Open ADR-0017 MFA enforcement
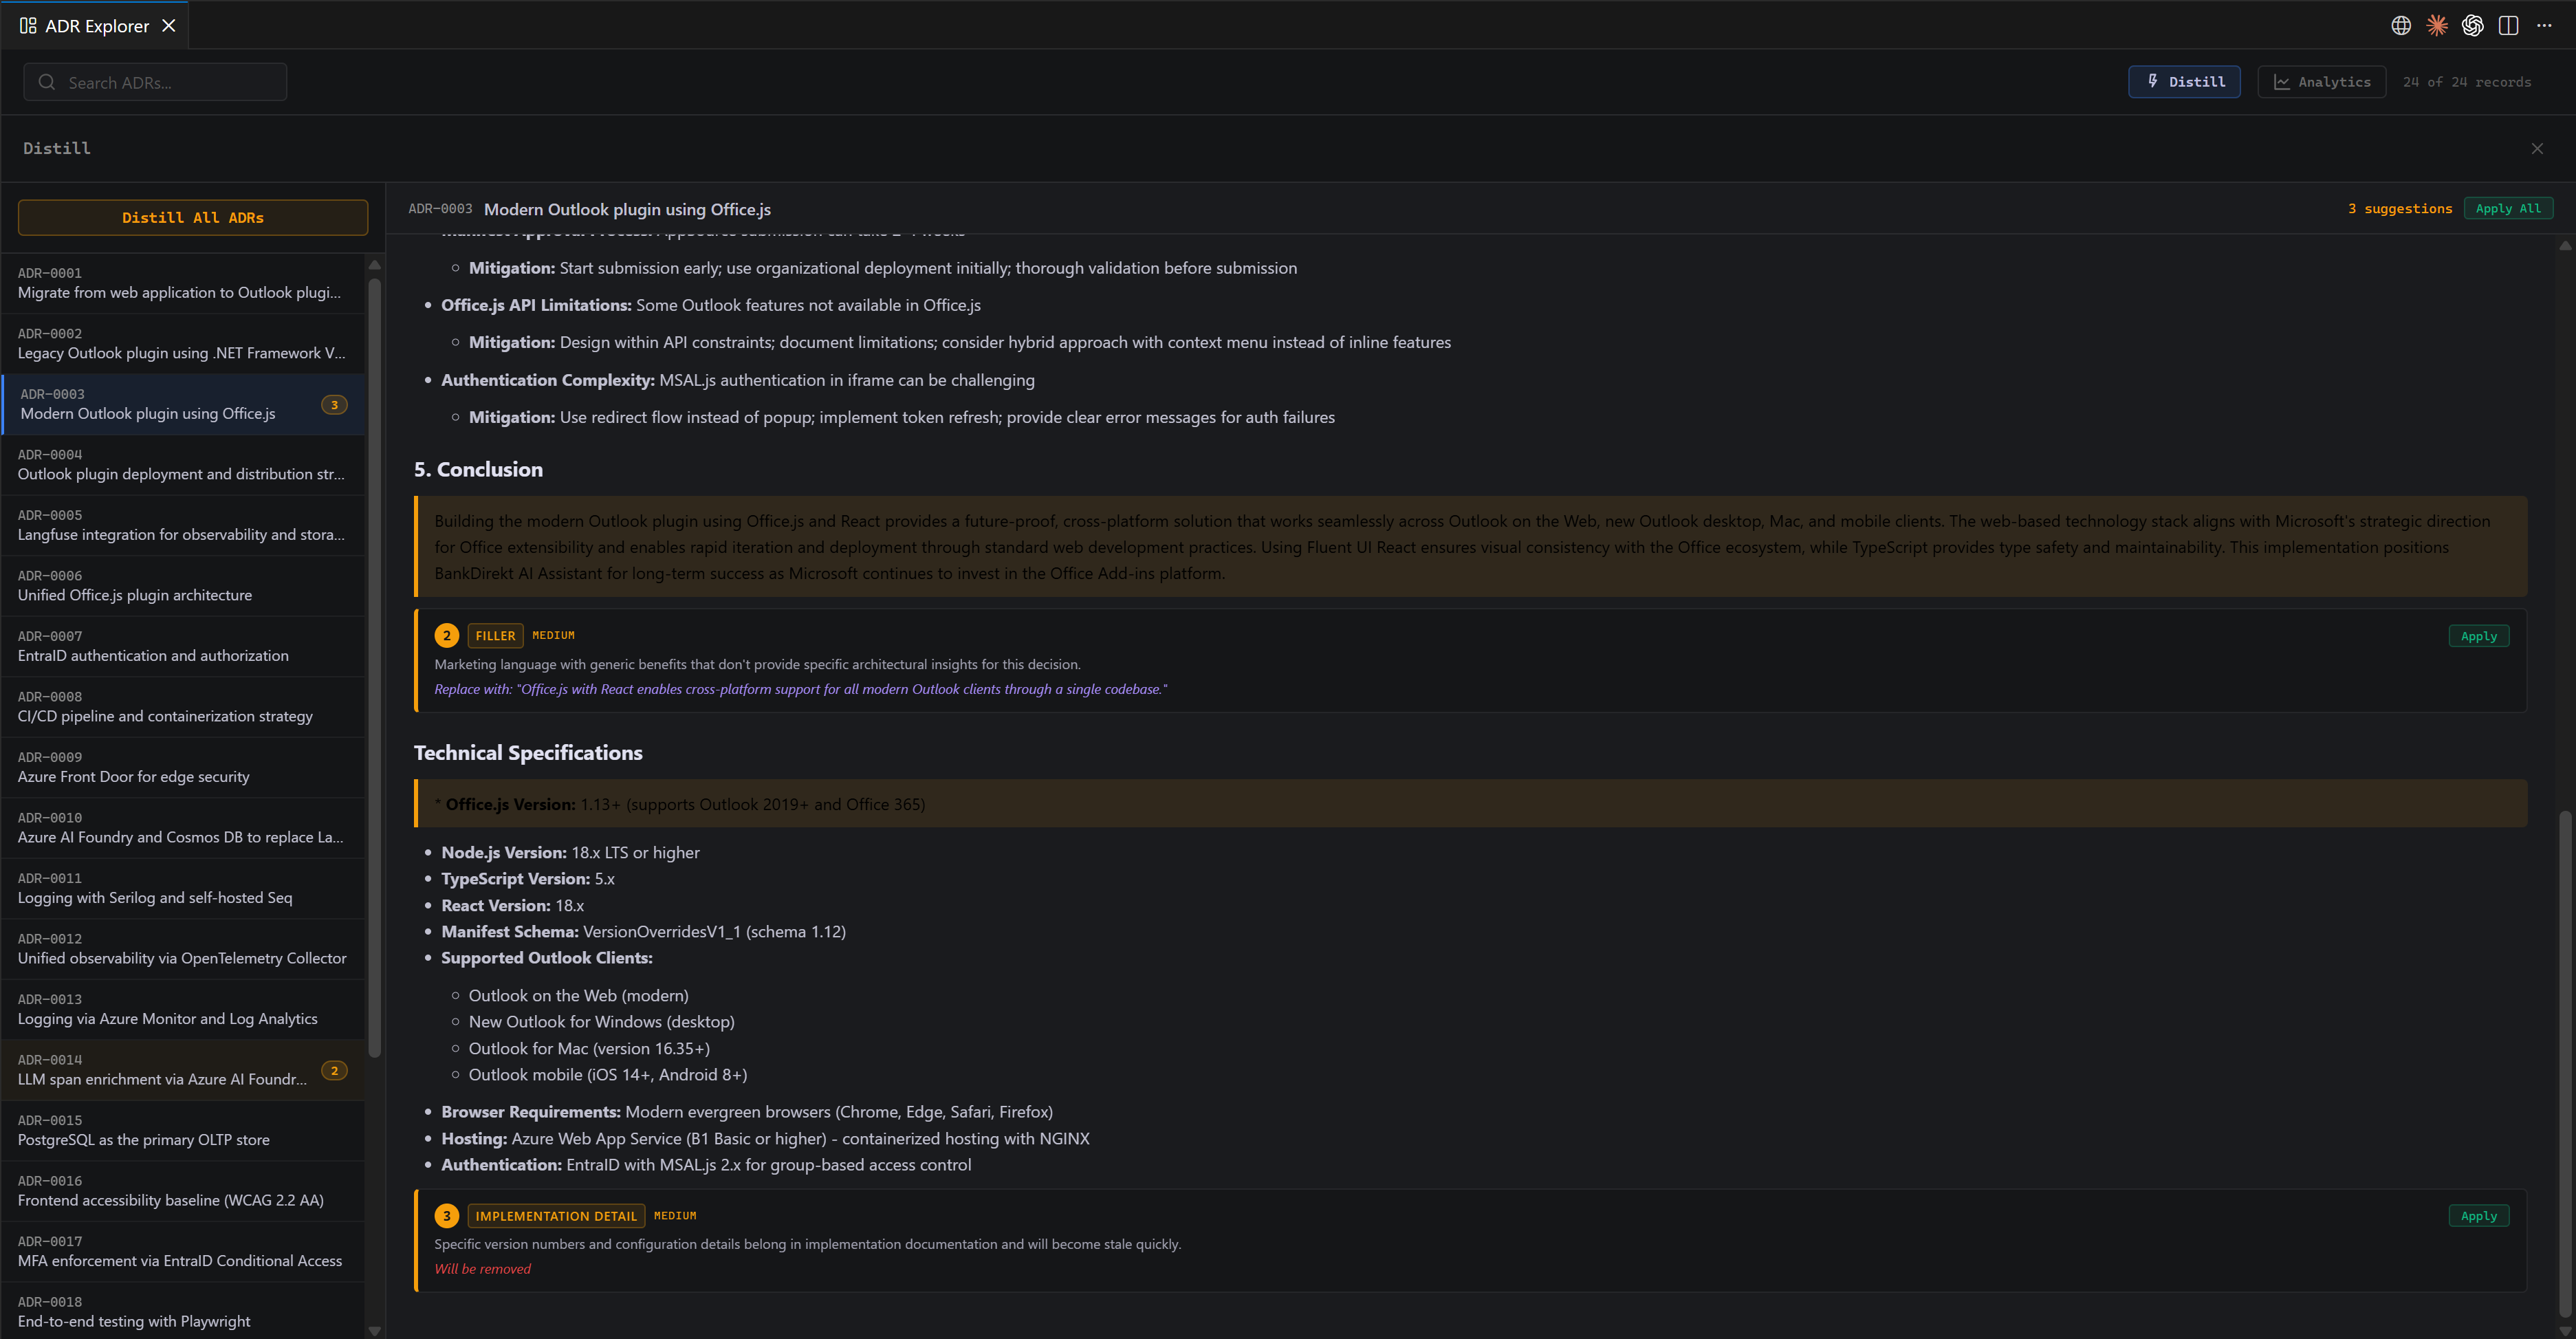Screen dimensions: 2576x1339 [x=183, y=1251]
